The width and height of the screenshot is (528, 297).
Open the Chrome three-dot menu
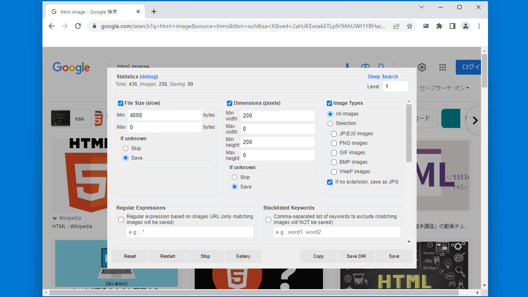[x=479, y=26]
